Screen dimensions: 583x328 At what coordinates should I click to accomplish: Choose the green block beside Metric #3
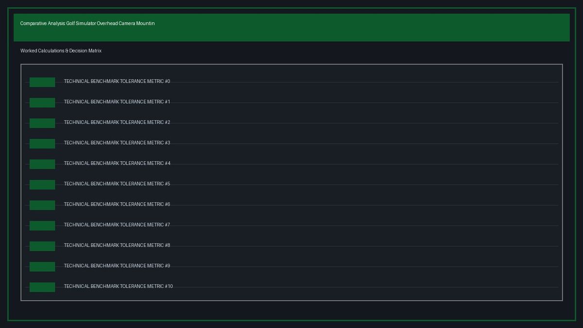point(42,143)
